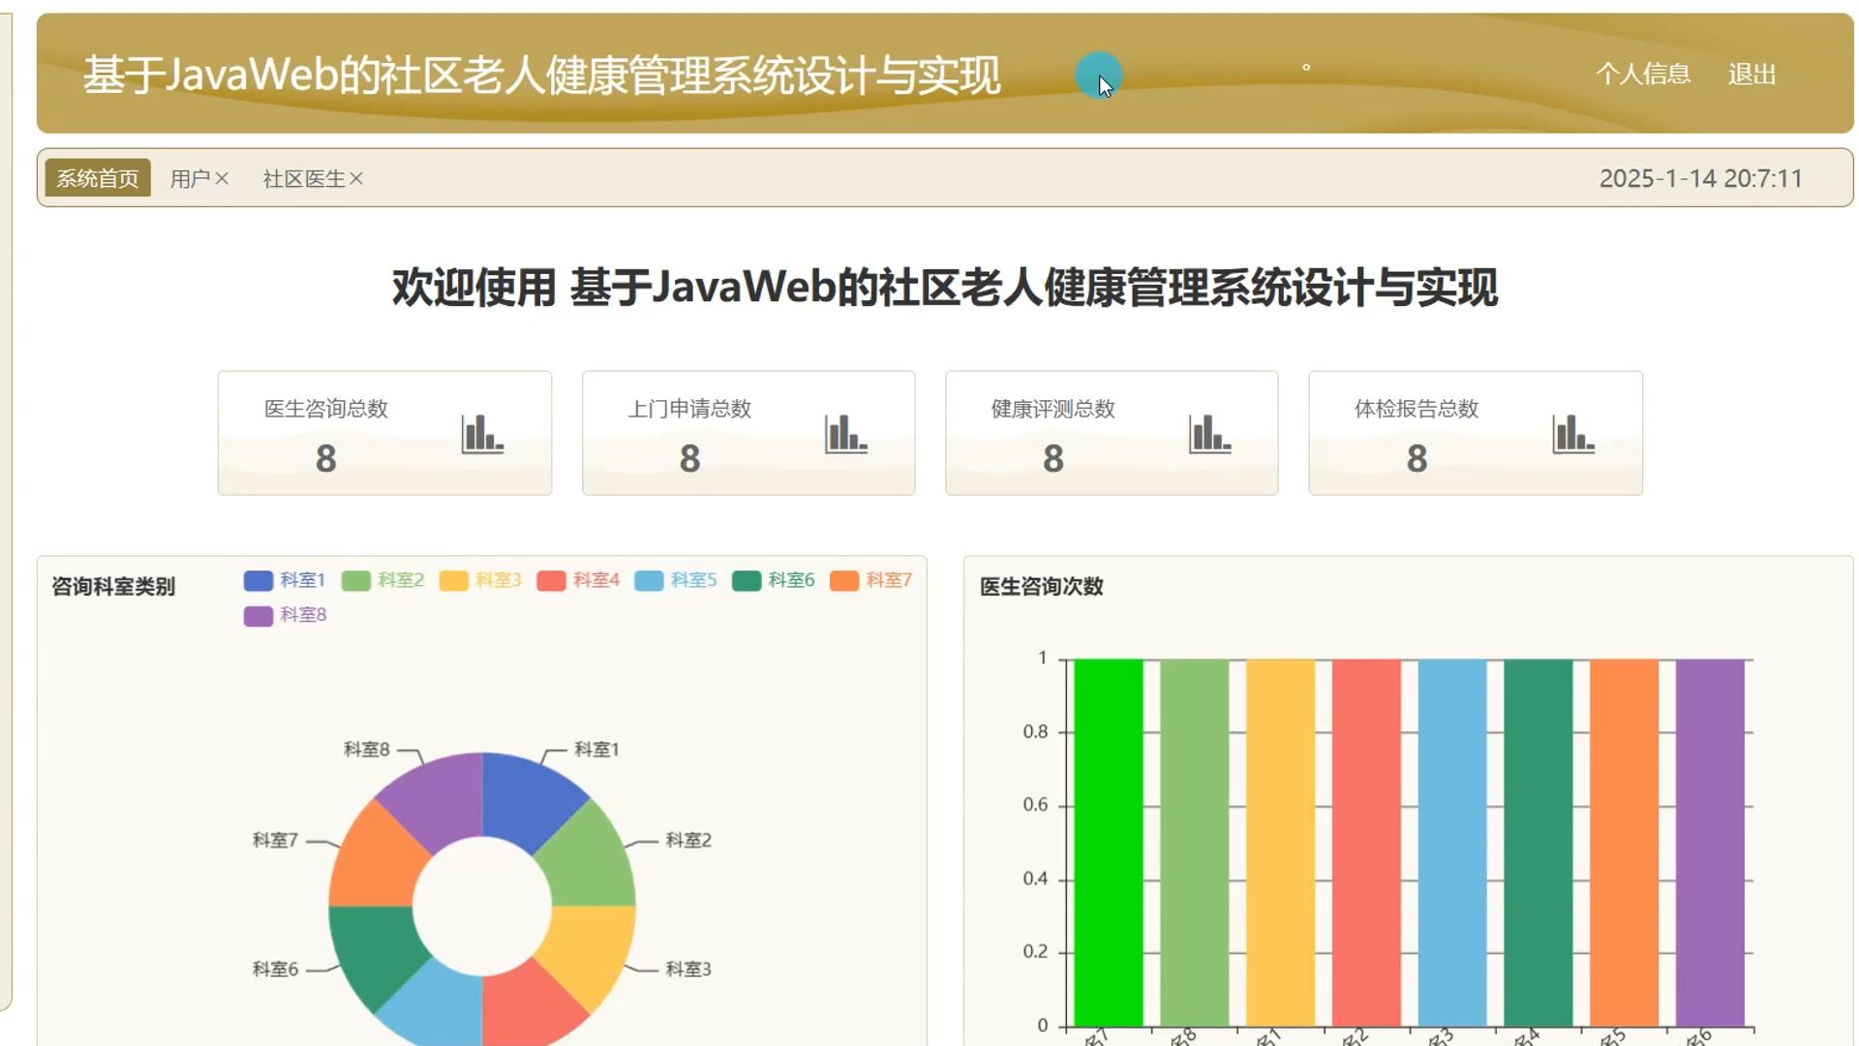Toggle 科室7 legend entry in pie chart

[871, 580]
